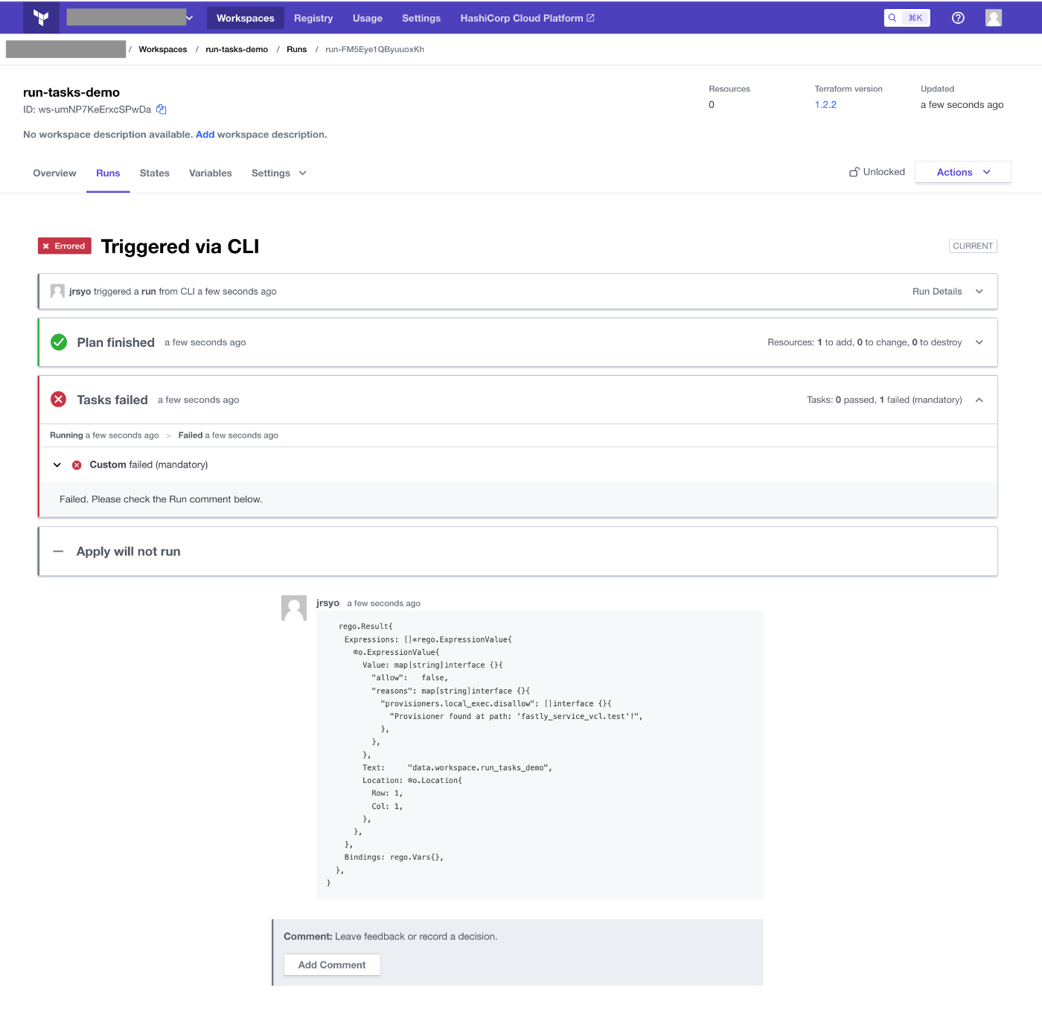Image resolution: width=1042 pixels, height=1013 pixels.
Task: Switch to the Overview tab
Action: tap(54, 173)
